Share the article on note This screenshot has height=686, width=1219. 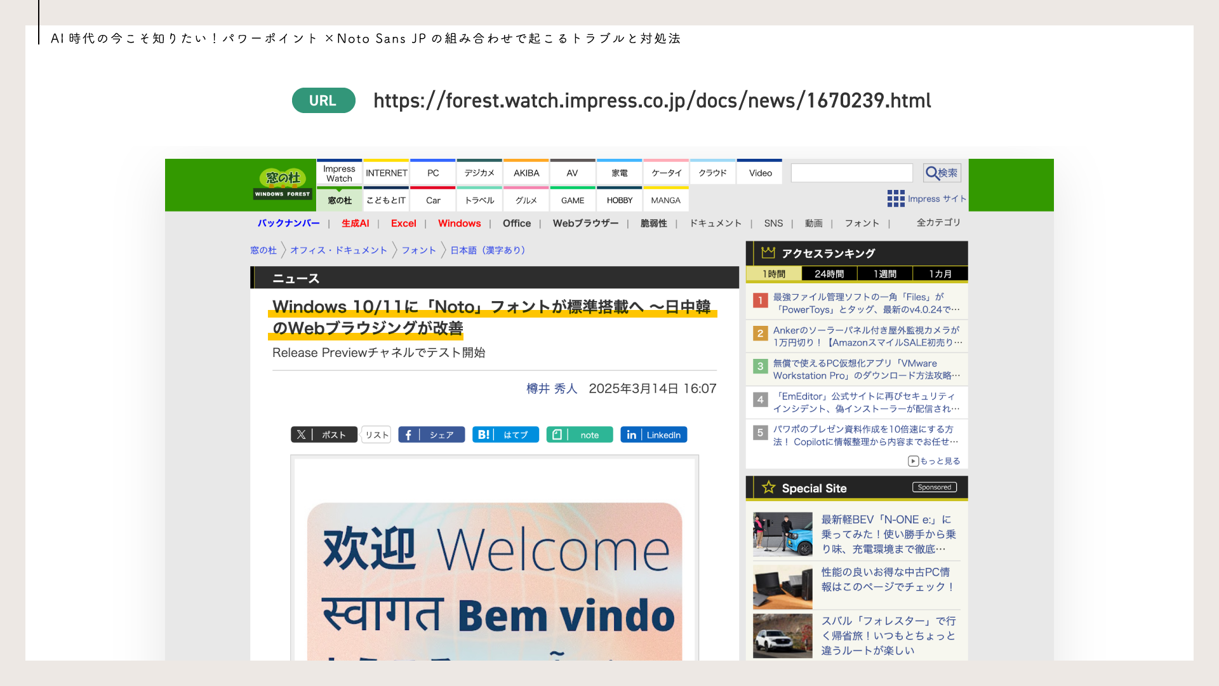click(x=579, y=434)
